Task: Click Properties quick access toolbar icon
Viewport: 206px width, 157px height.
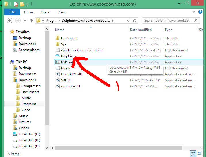Action: pos(16,4)
